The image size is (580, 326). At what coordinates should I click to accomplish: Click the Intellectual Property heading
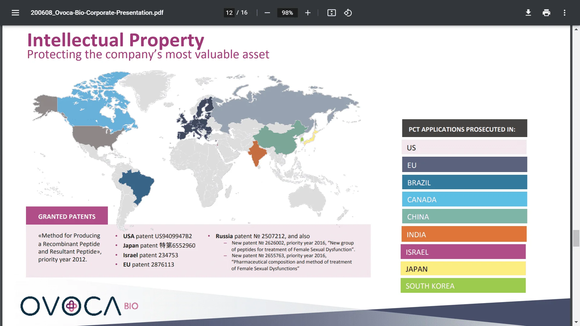pyautogui.click(x=116, y=40)
